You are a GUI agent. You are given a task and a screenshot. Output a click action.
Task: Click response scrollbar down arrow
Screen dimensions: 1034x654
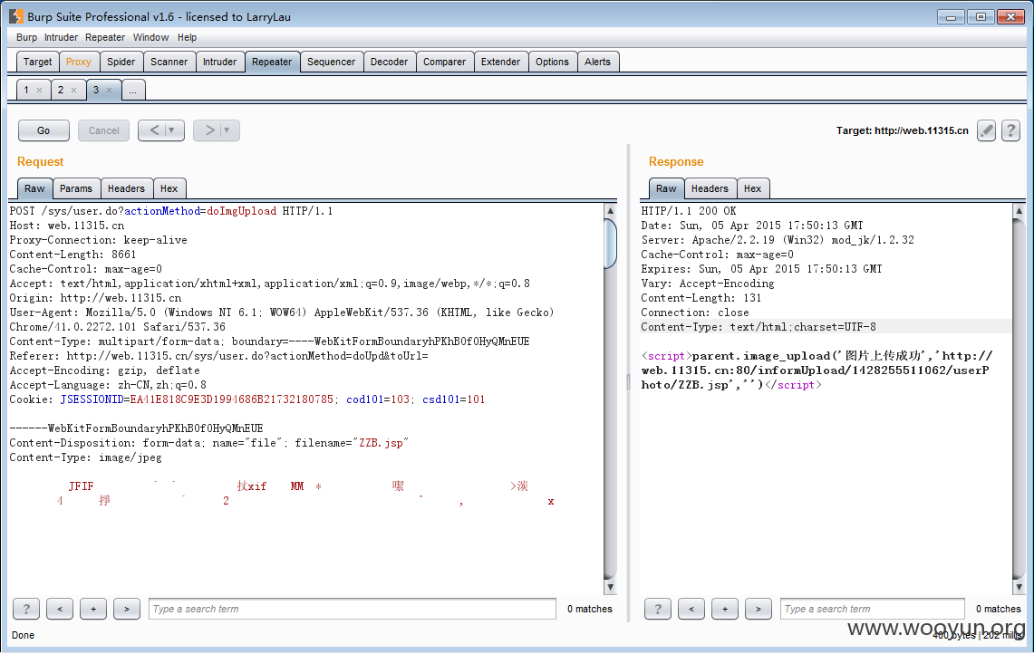[x=1019, y=587]
